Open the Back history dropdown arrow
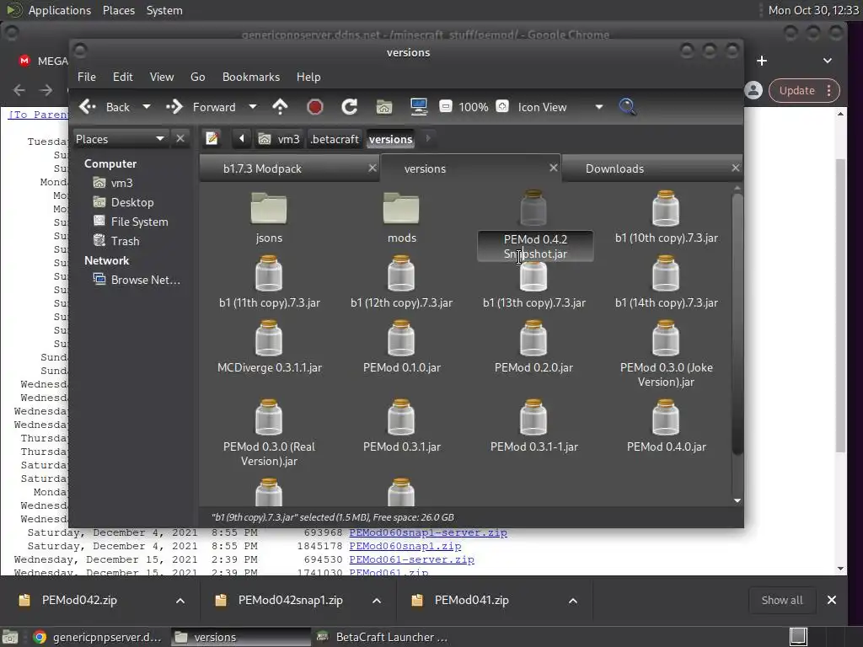The image size is (863, 647). (147, 107)
